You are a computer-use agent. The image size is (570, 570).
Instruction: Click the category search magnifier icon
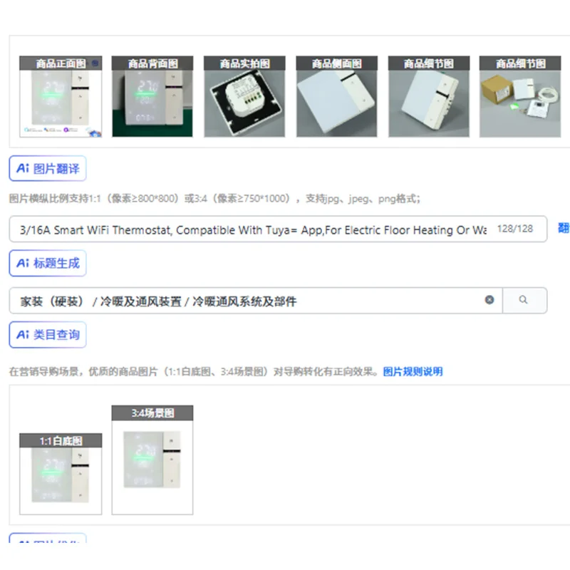pos(524,300)
